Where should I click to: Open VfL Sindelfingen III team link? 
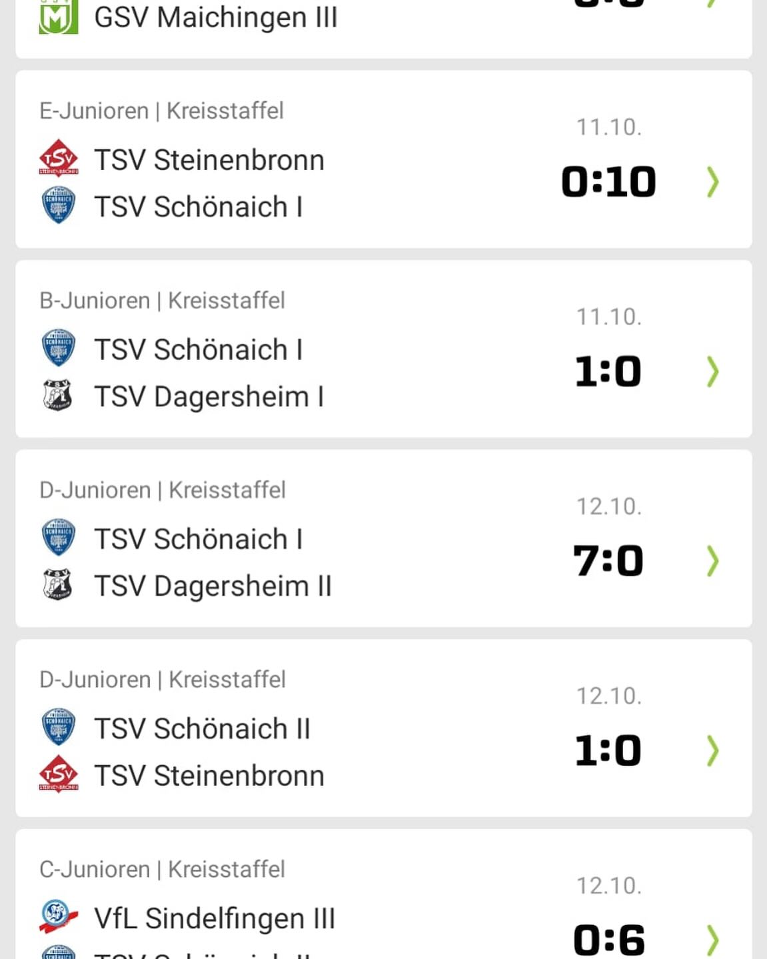(214, 918)
